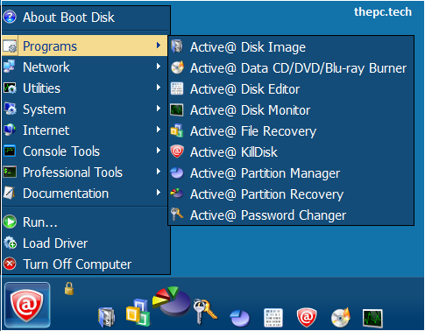
Task: Expand the Network submenu arrow
Action: pos(159,67)
